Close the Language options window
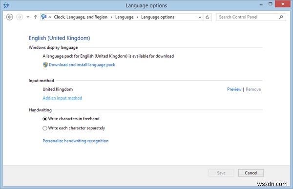 (x=283, y=4)
